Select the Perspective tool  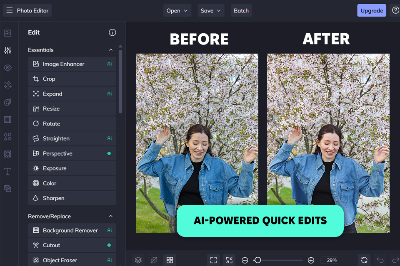tap(72, 153)
